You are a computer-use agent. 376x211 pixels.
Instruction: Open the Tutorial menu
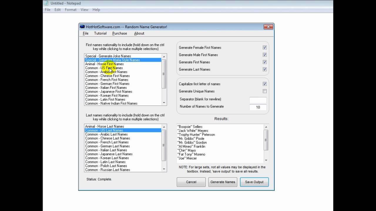point(100,33)
